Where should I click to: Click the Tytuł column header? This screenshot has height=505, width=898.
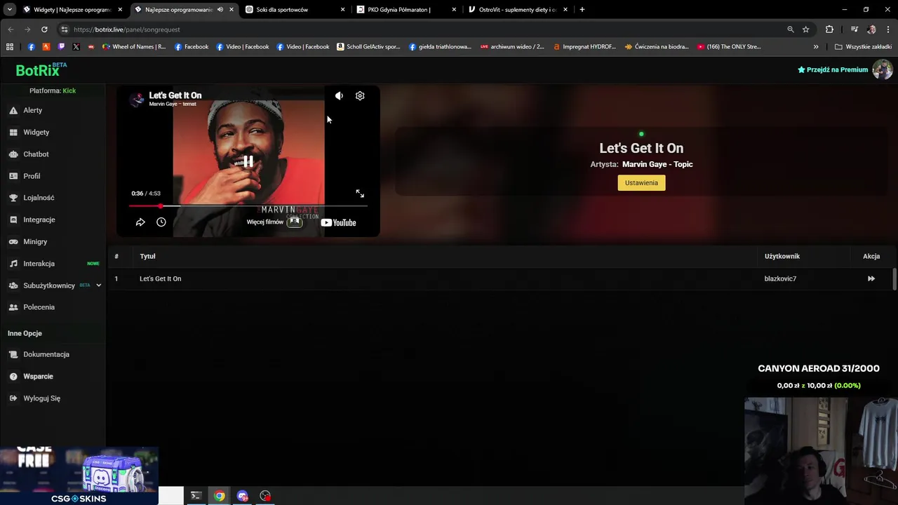click(147, 257)
